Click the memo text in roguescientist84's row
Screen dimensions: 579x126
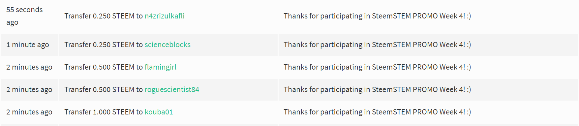[x=377, y=89]
